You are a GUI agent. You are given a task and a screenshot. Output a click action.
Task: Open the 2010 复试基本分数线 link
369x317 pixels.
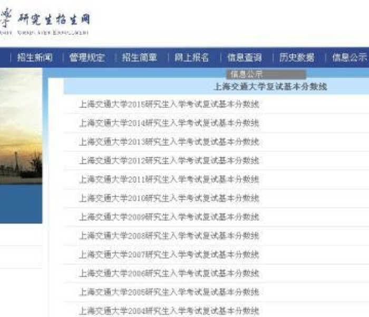[169, 198]
